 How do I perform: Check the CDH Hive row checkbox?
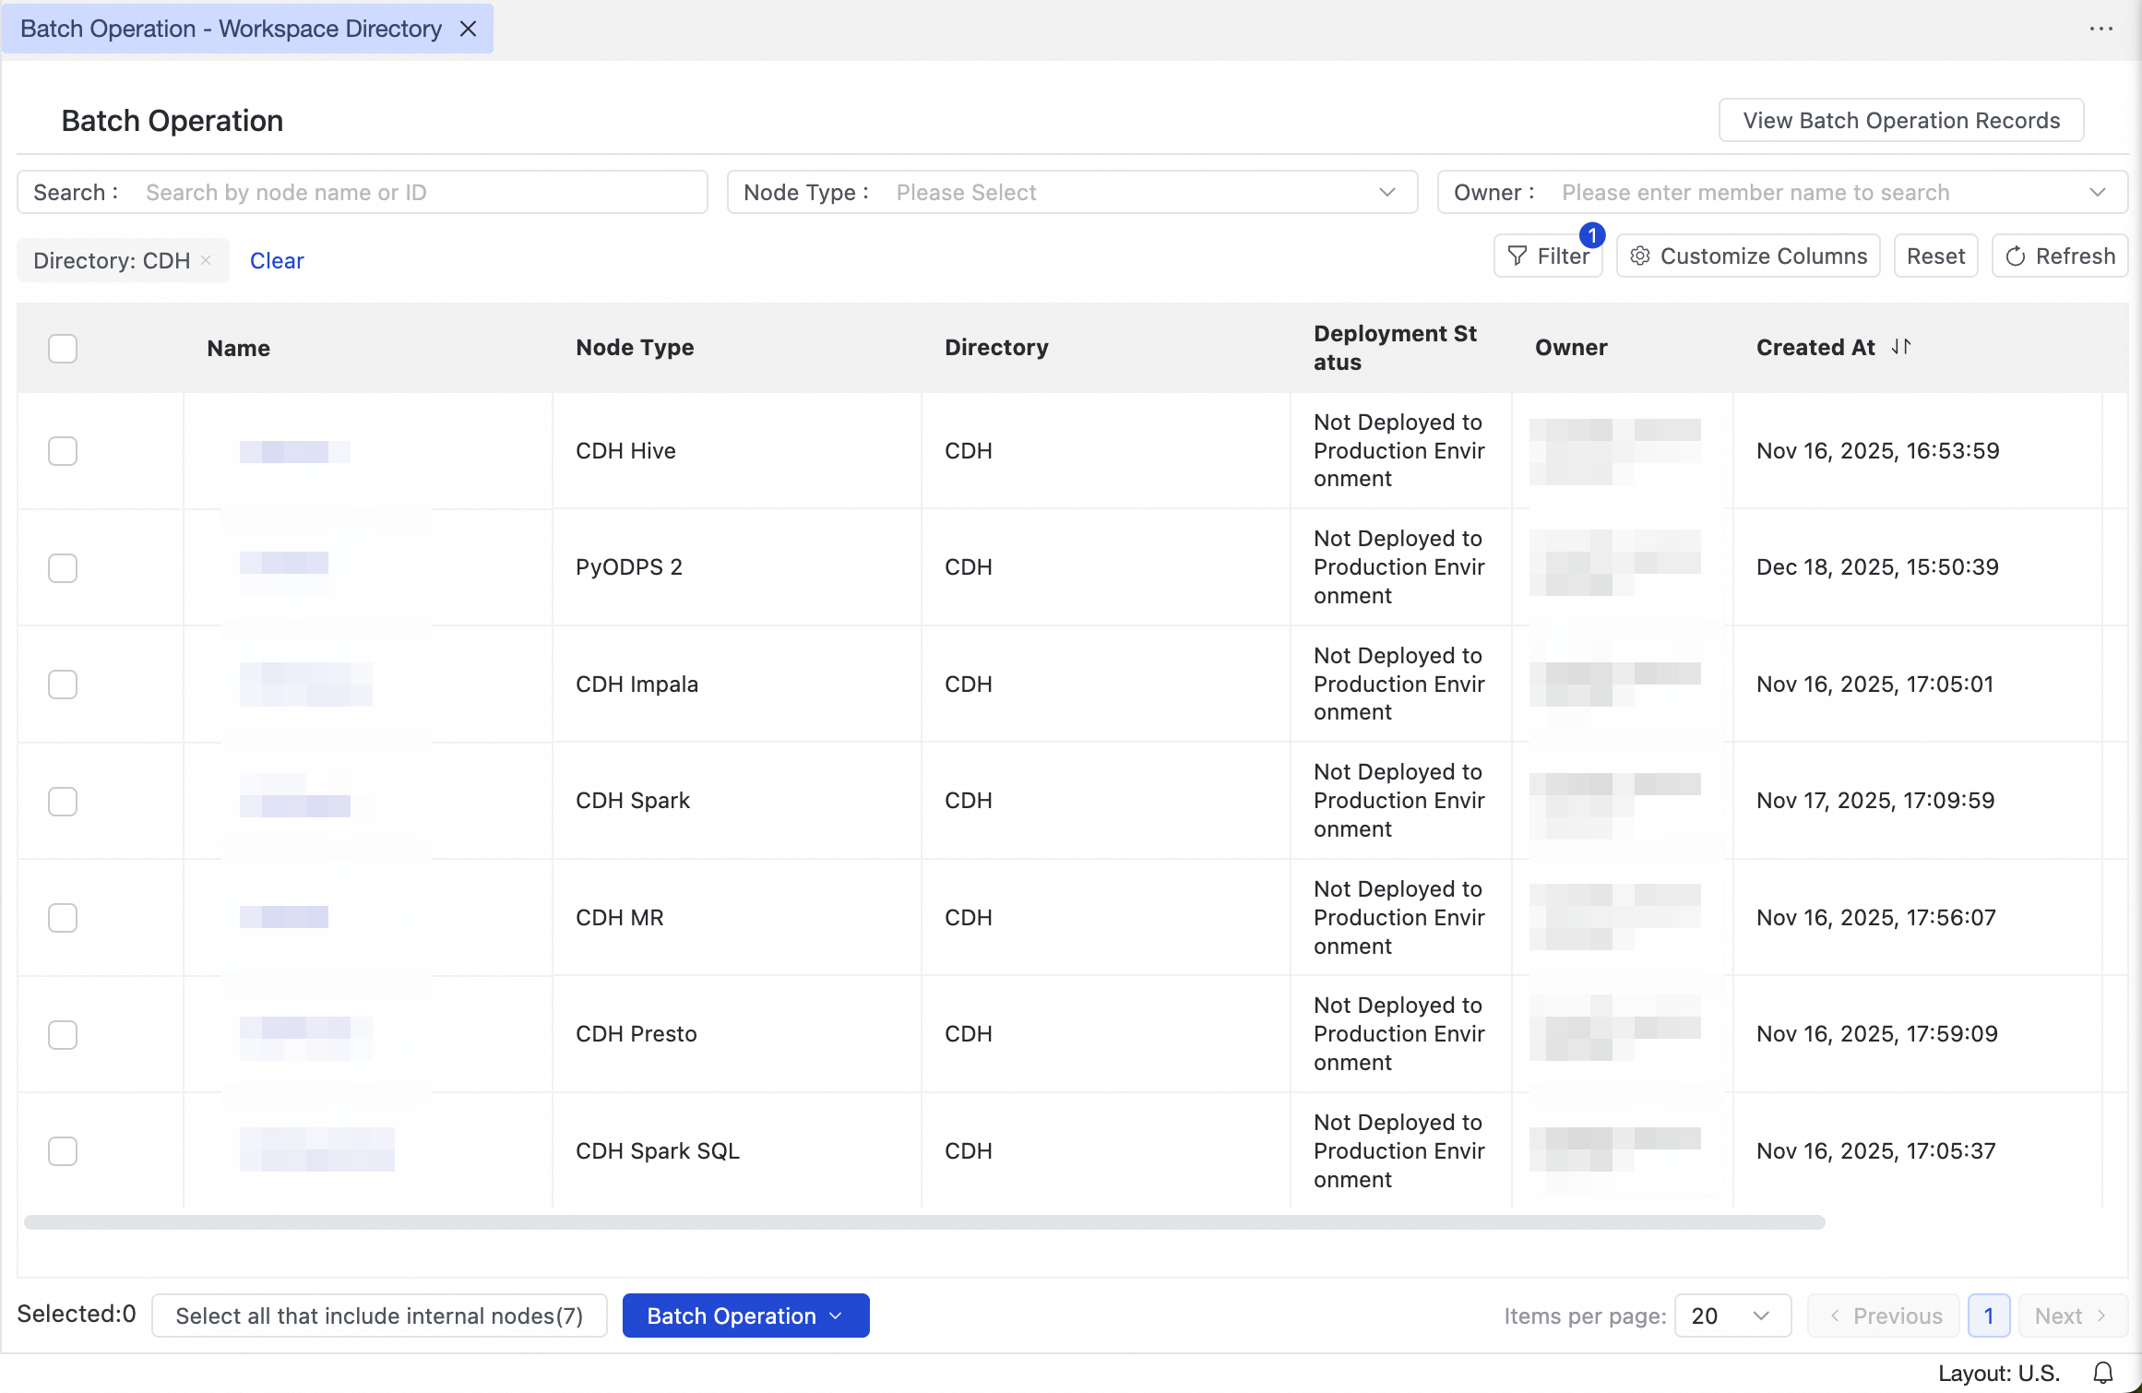click(63, 451)
